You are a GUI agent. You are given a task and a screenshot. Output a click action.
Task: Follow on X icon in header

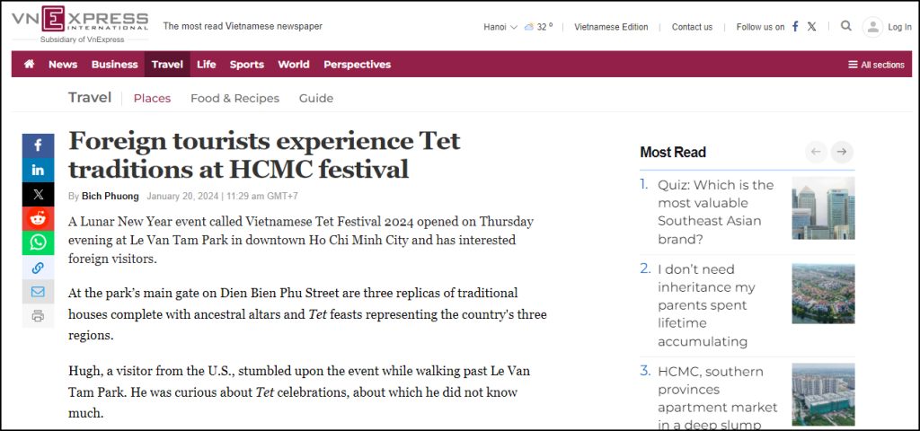click(812, 27)
